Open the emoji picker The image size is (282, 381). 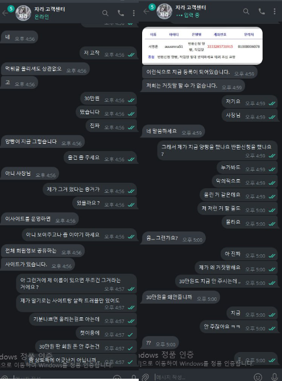(258, 377)
